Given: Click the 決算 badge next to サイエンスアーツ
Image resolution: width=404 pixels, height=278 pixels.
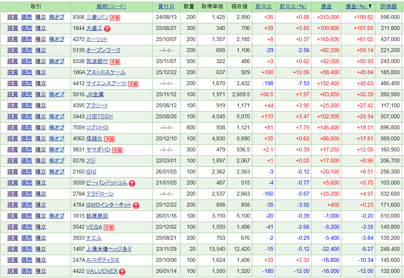Looking at the screenshot, I should pos(133,84).
